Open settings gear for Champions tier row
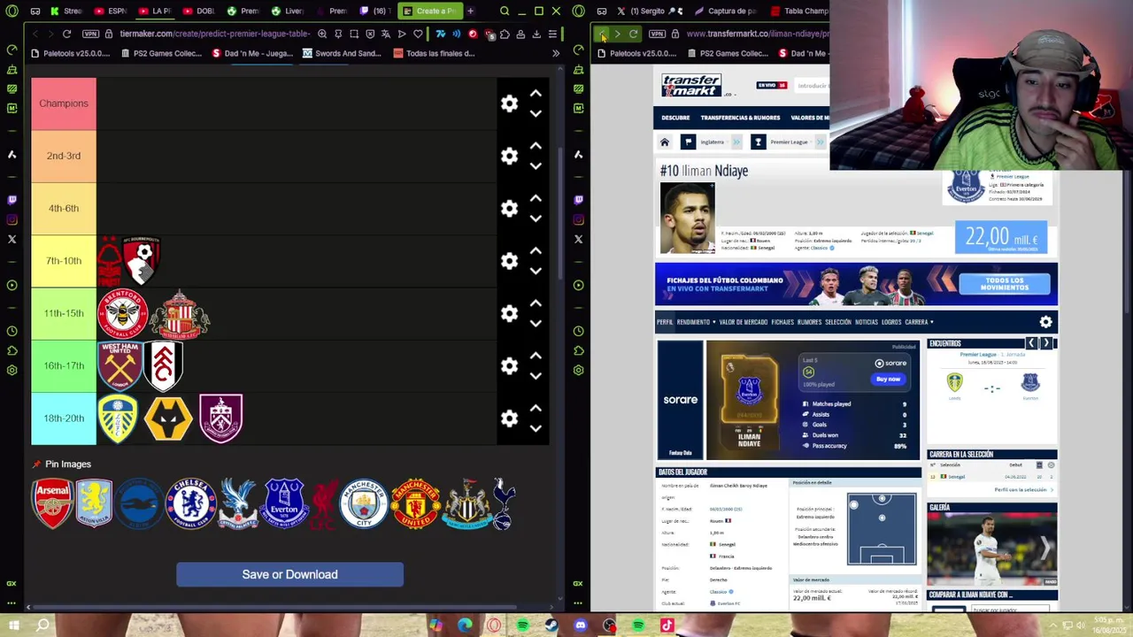1133x637 pixels. click(x=509, y=104)
